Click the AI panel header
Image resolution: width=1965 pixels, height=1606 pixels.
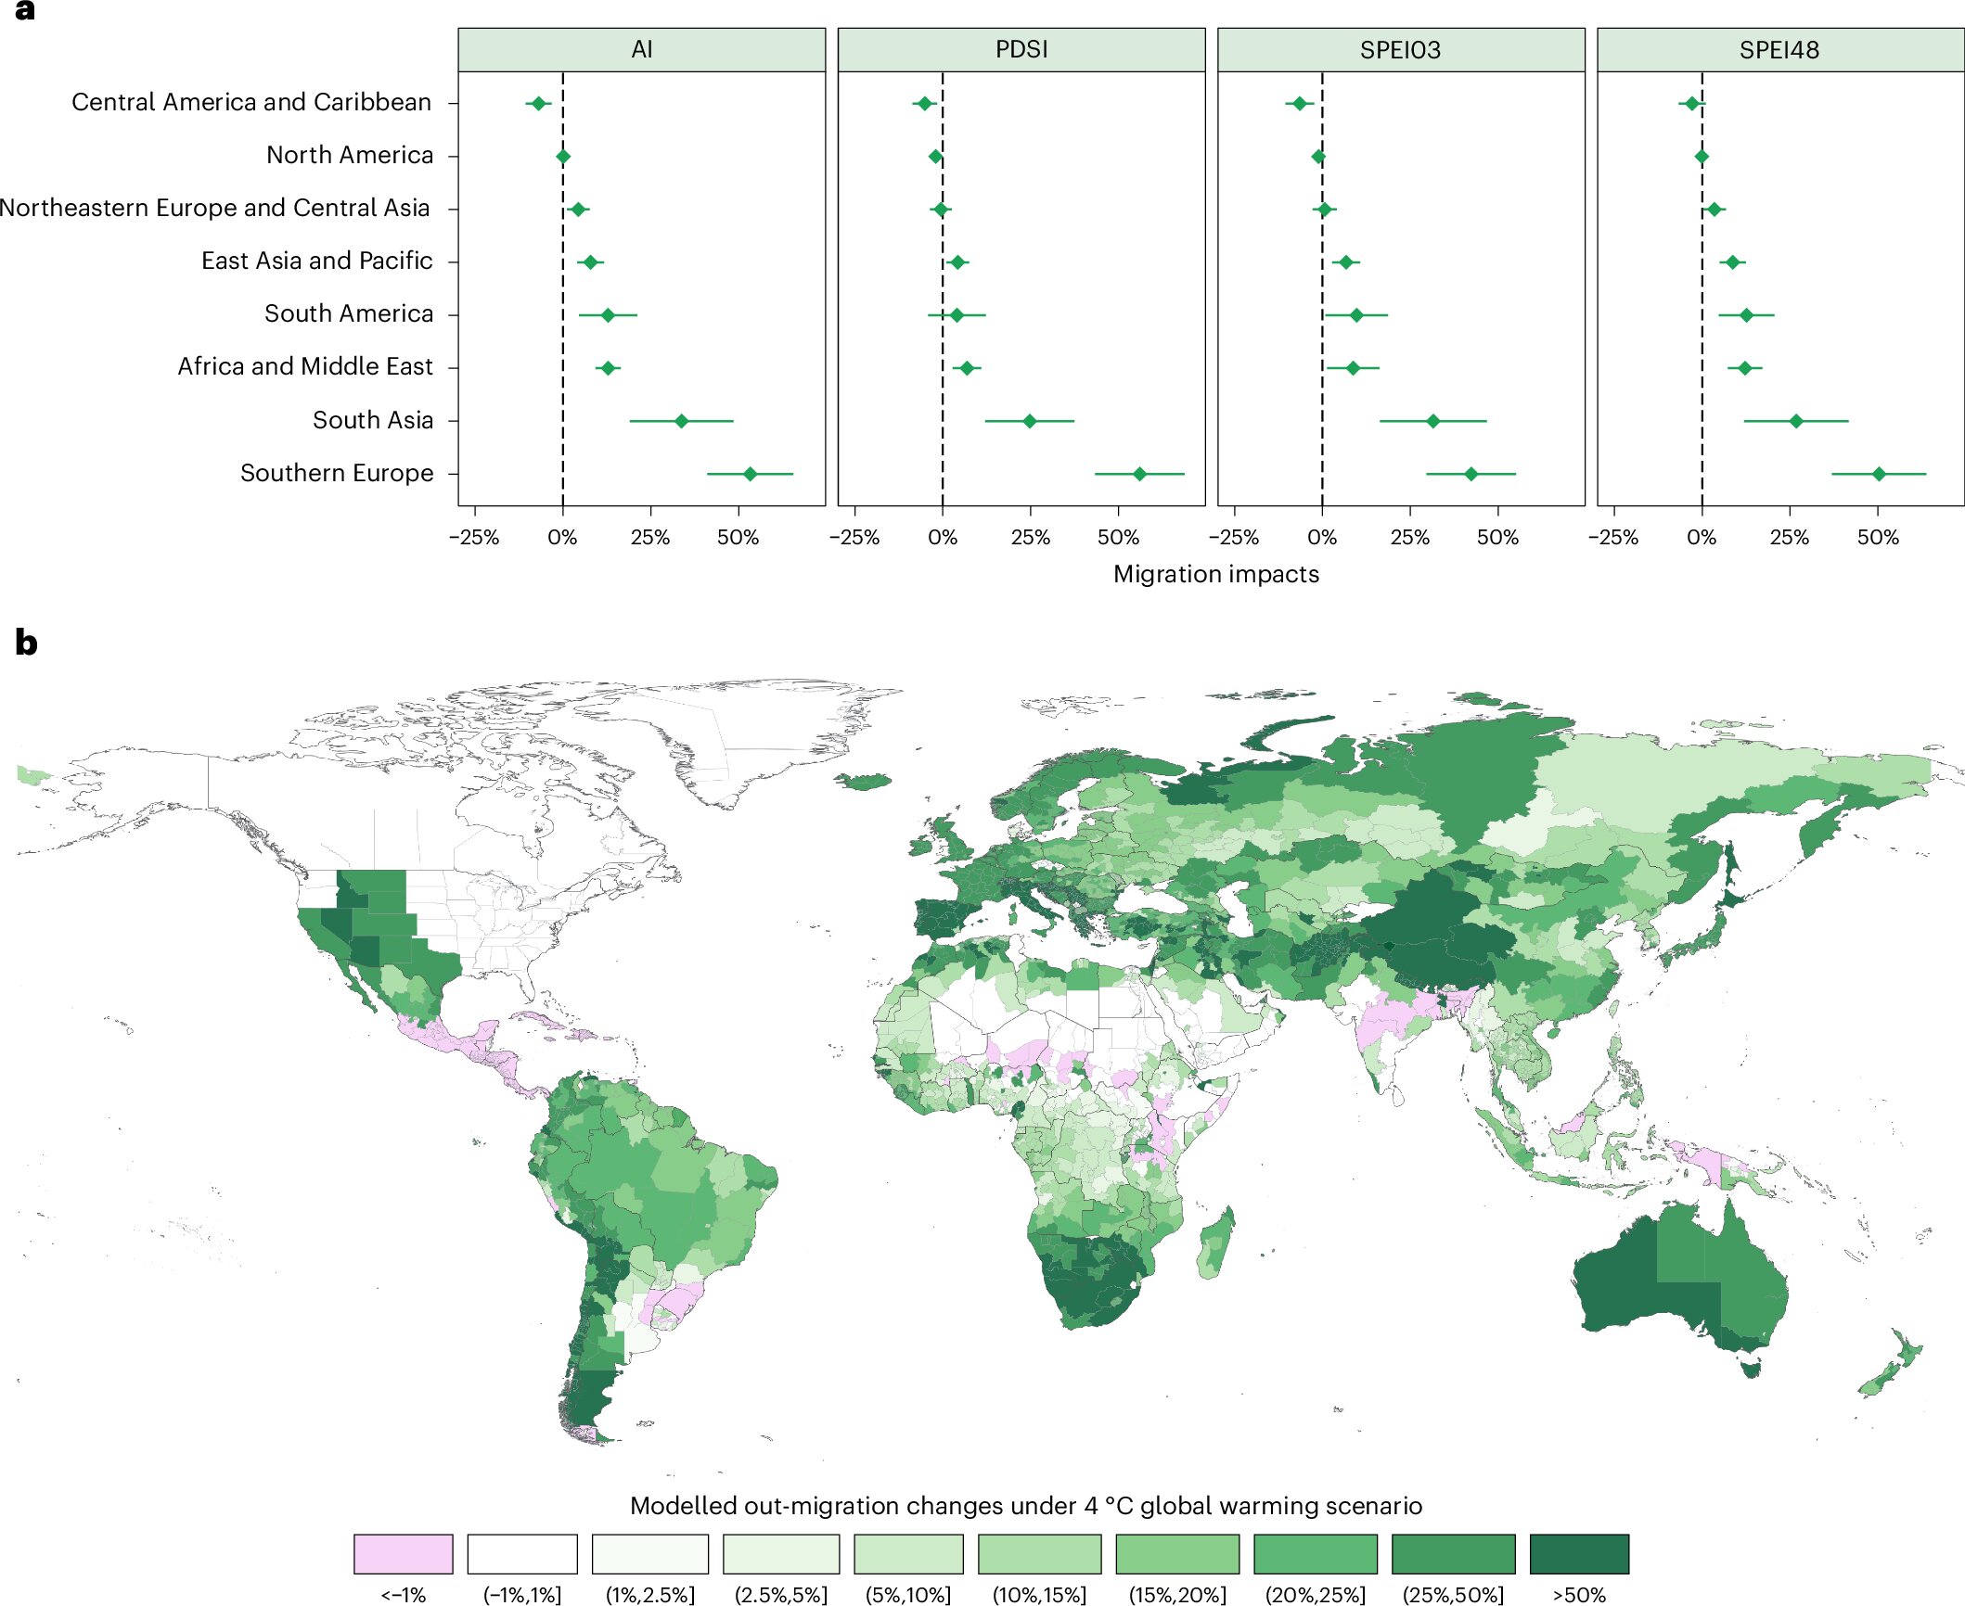(641, 50)
